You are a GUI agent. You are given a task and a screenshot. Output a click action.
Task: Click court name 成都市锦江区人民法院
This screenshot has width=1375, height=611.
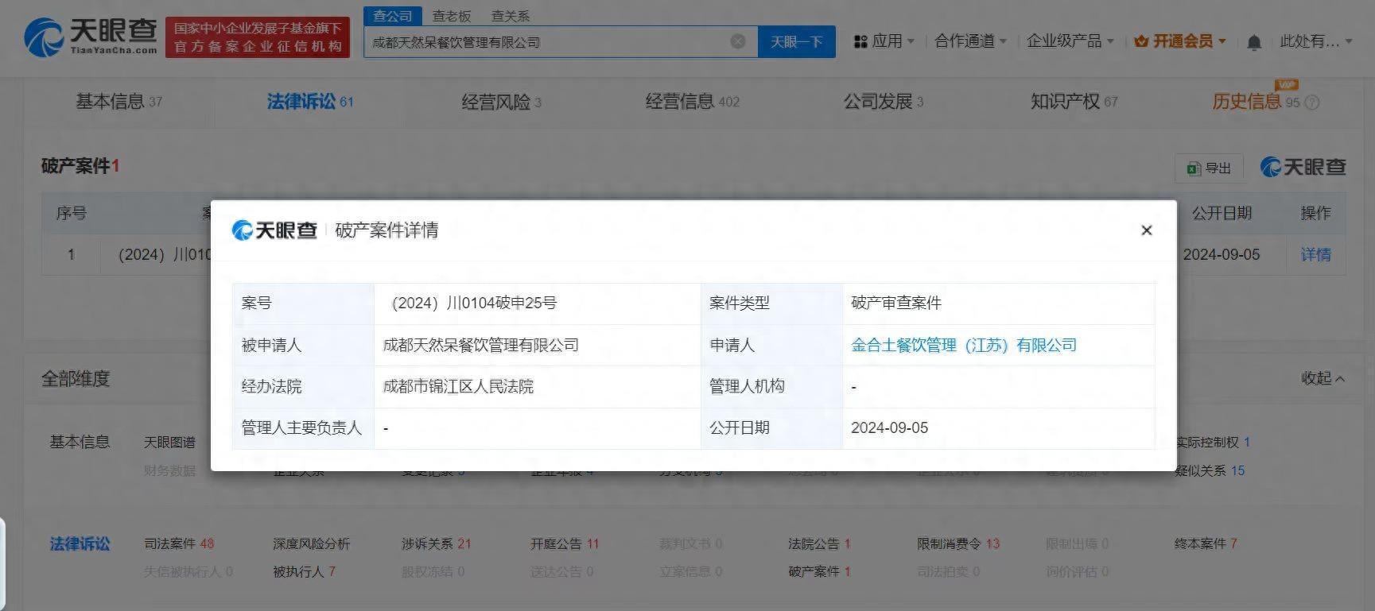point(458,386)
